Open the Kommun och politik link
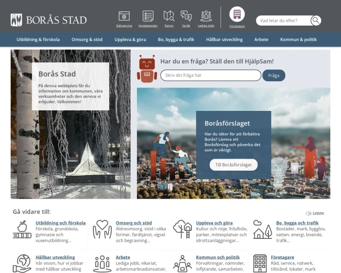The width and height of the screenshot is (341, 273). [218, 257]
